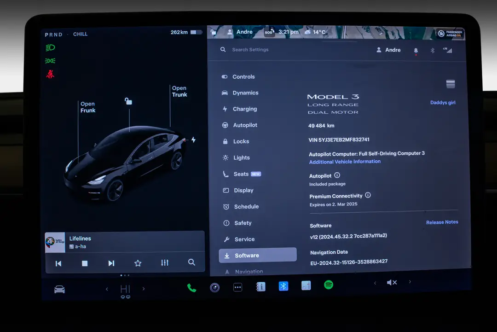Open Andre profile in settings header

tap(388, 50)
